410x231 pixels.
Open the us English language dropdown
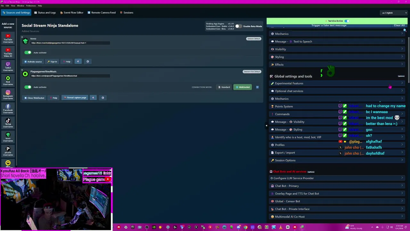(x=394, y=13)
